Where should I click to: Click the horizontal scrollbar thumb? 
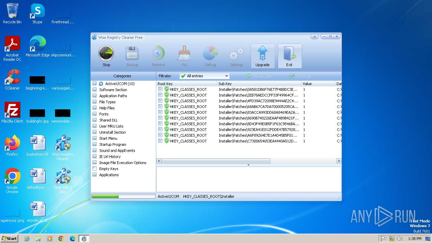[x=216, y=161]
